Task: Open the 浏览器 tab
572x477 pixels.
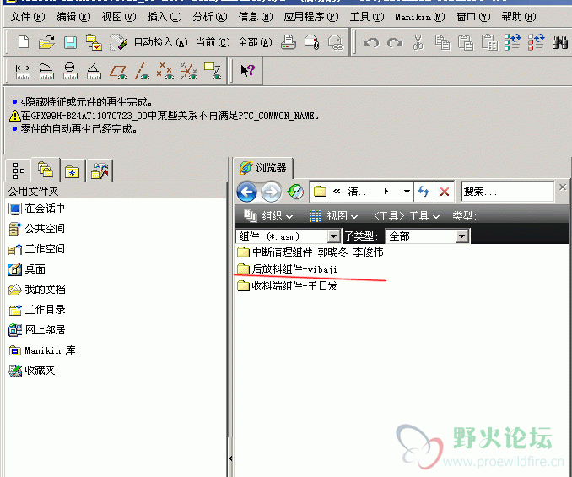Action: pyautogui.click(x=263, y=168)
